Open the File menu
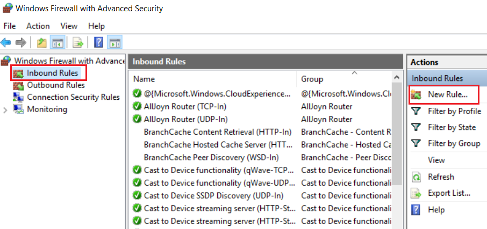 tap(10, 26)
